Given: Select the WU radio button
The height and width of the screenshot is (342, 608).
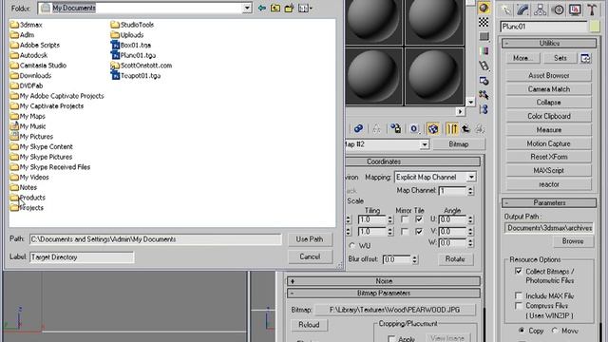Looking at the screenshot, I should click(352, 246).
